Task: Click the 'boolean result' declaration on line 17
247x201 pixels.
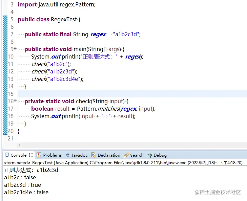Action: point(50,109)
